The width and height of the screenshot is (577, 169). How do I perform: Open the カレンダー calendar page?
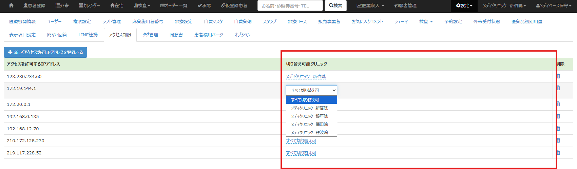click(x=89, y=5)
